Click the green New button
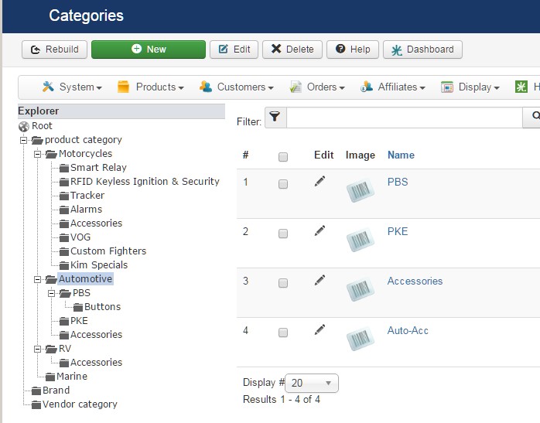 click(x=149, y=49)
